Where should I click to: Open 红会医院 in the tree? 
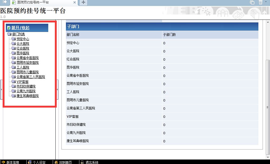(x=23, y=49)
